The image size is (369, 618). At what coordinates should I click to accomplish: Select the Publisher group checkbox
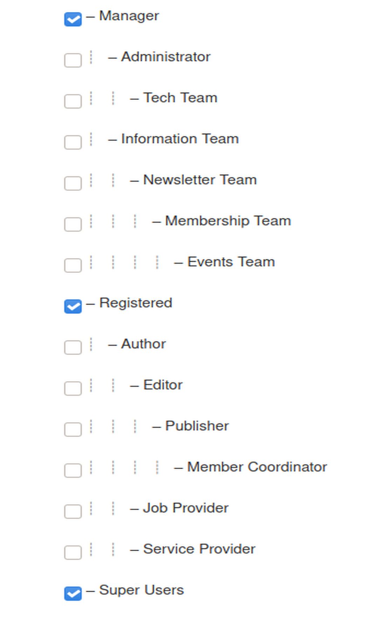(x=73, y=429)
